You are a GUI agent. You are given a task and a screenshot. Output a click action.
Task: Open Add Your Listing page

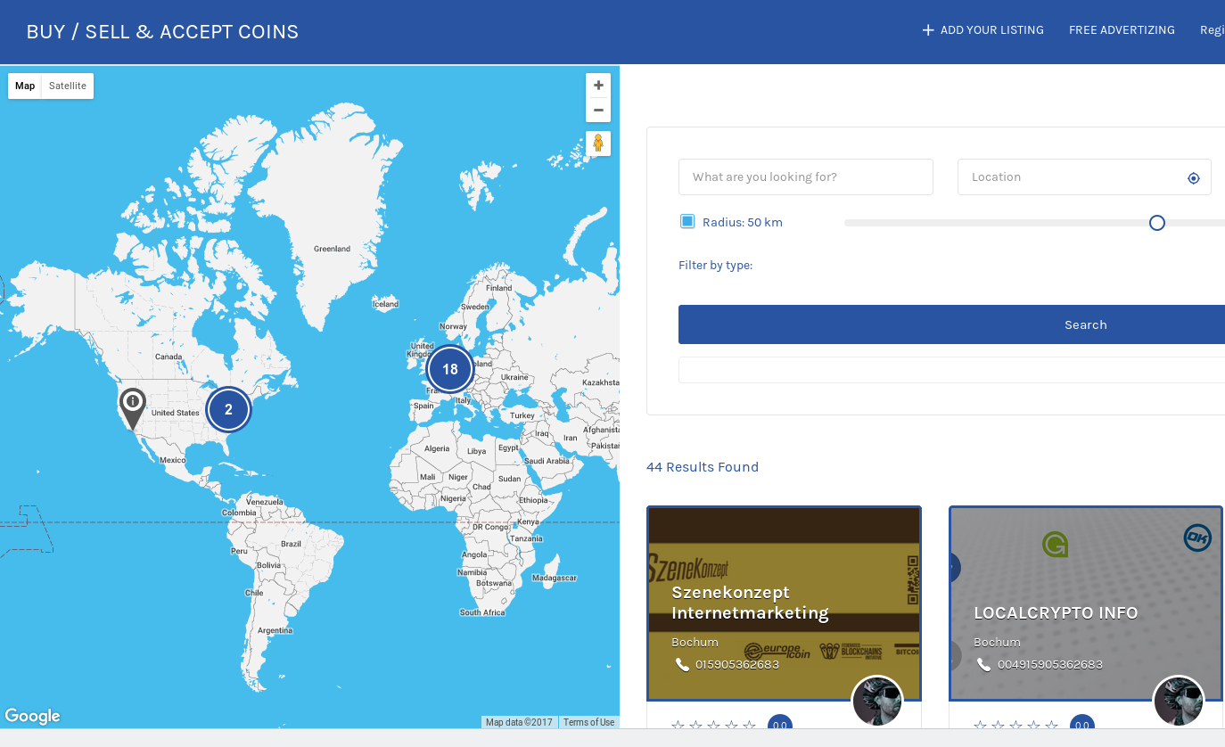coord(982,30)
